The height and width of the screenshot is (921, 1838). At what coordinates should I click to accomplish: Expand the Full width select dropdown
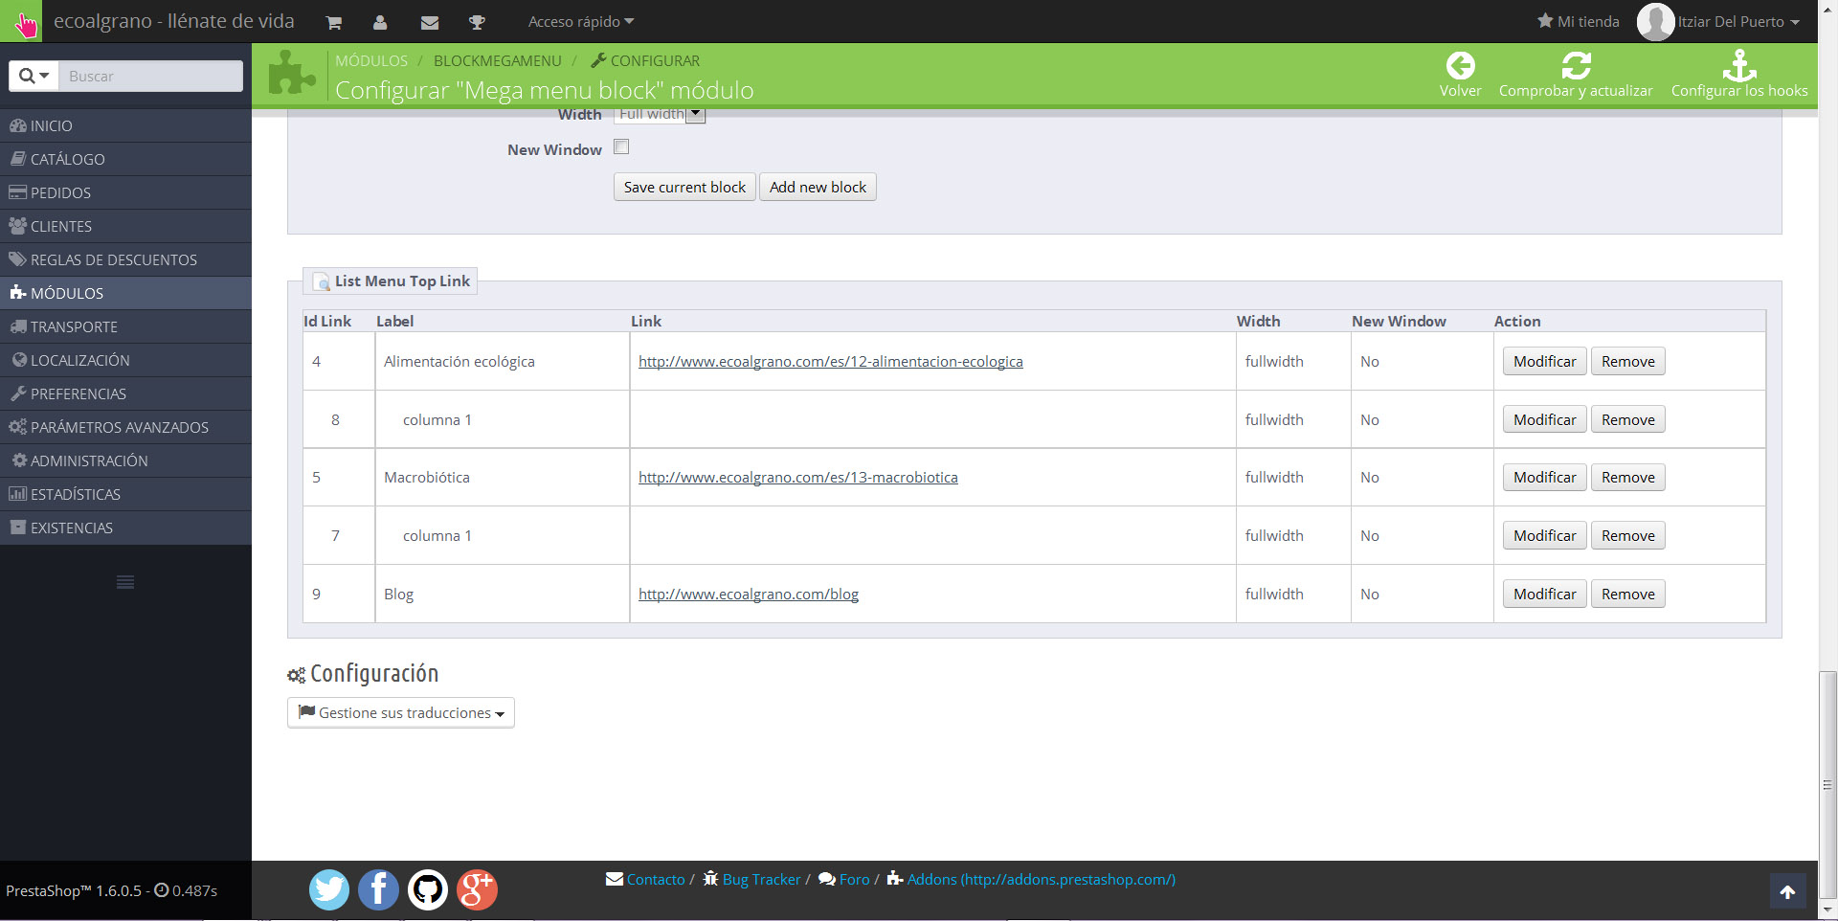[x=660, y=114]
